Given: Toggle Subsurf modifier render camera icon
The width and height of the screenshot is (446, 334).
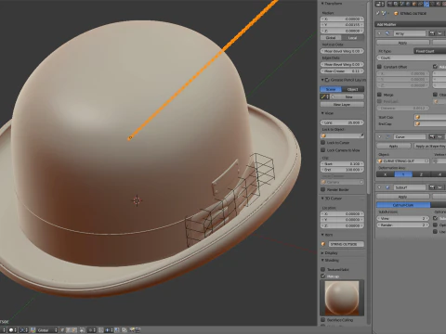Looking at the screenshot, I should click(x=432, y=187).
